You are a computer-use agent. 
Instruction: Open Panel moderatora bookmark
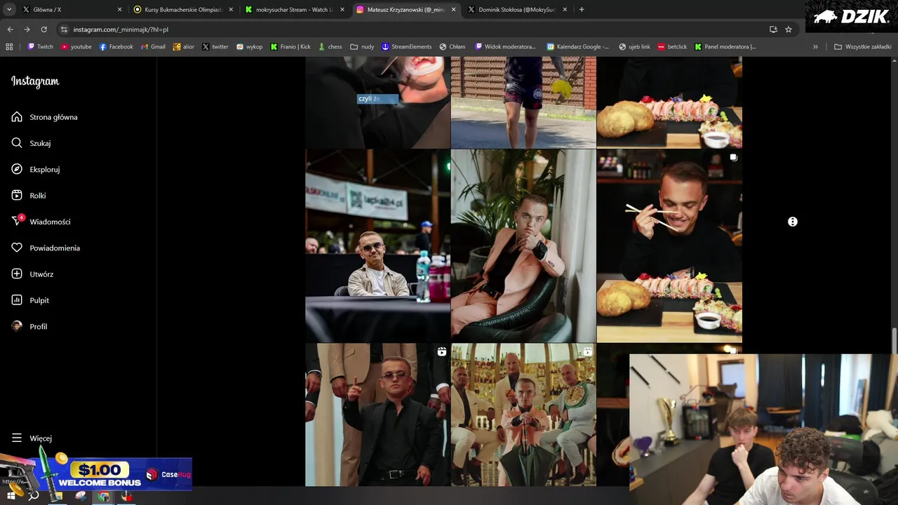725,47
